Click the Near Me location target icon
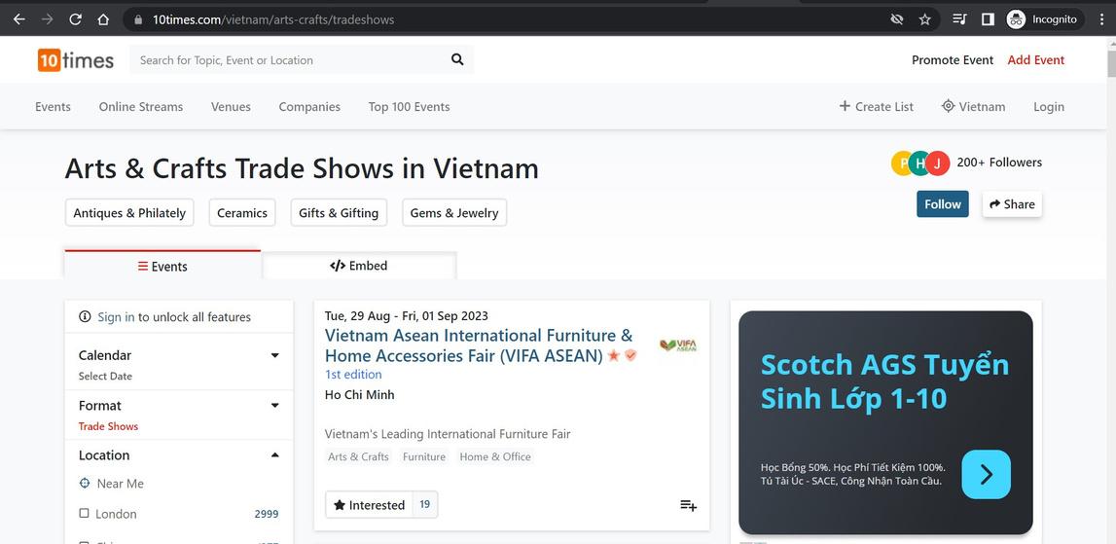 click(85, 484)
